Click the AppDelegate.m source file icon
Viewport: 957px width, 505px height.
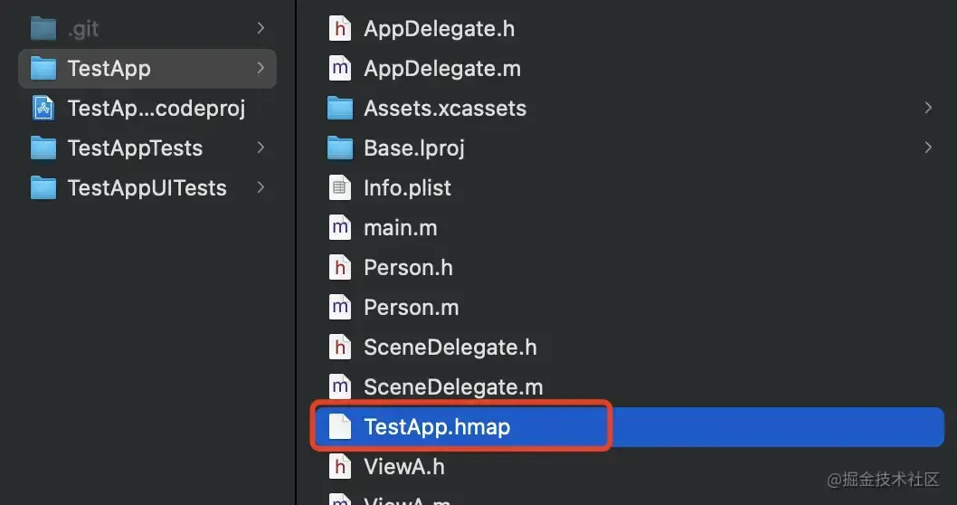click(340, 69)
